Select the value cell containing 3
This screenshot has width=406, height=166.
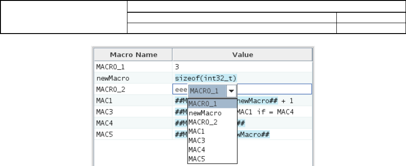pos(243,67)
